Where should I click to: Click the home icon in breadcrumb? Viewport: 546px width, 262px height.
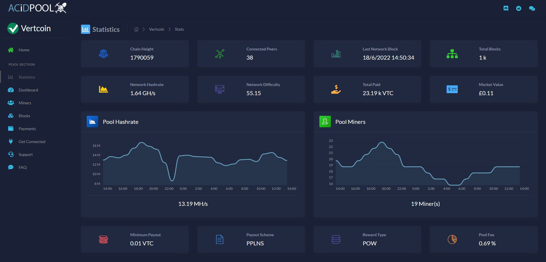point(136,29)
